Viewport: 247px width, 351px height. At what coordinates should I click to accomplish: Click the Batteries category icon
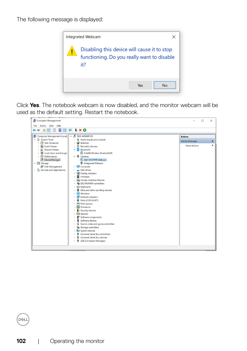click(x=78, y=143)
